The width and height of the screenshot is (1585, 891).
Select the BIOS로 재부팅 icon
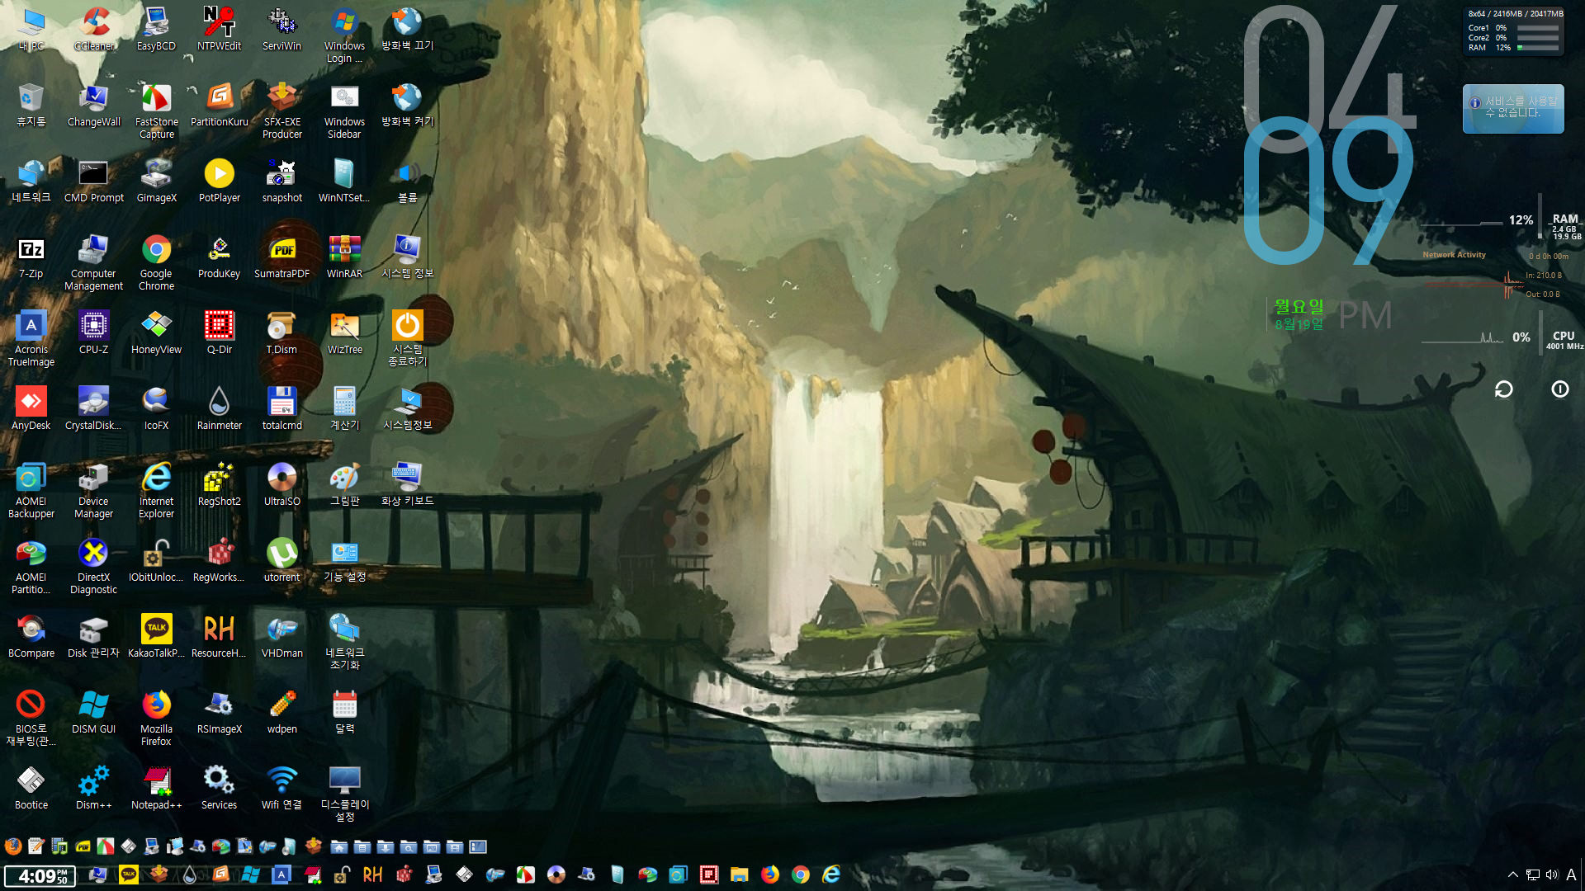click(x=31, y=718)
